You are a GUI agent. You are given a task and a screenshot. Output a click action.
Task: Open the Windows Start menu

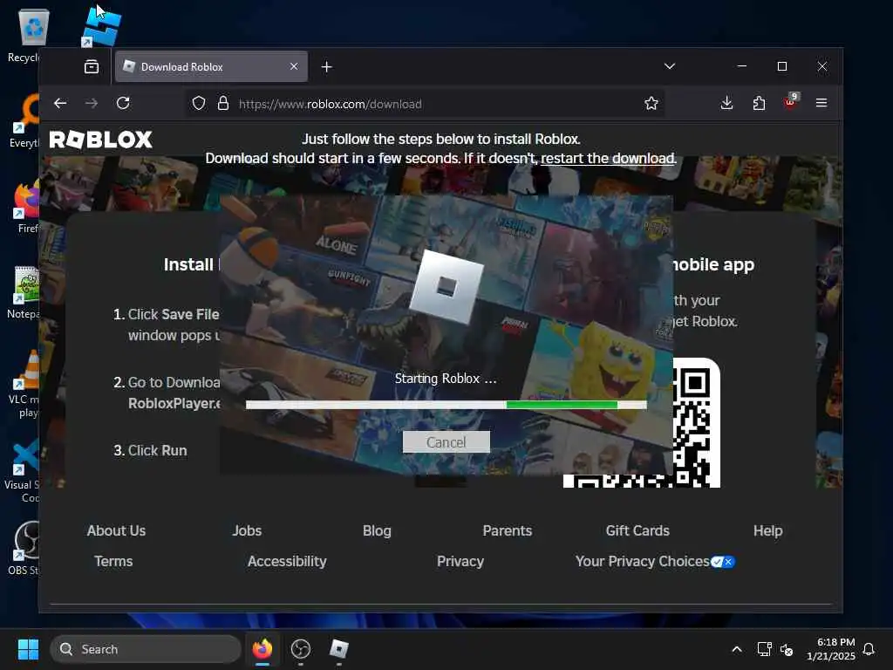click(x=28, y=649)
